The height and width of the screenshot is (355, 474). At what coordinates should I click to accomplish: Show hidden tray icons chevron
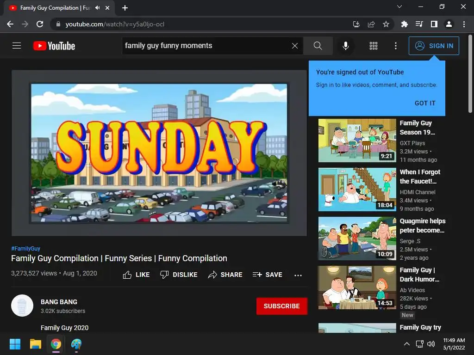(x=407, y=344)
